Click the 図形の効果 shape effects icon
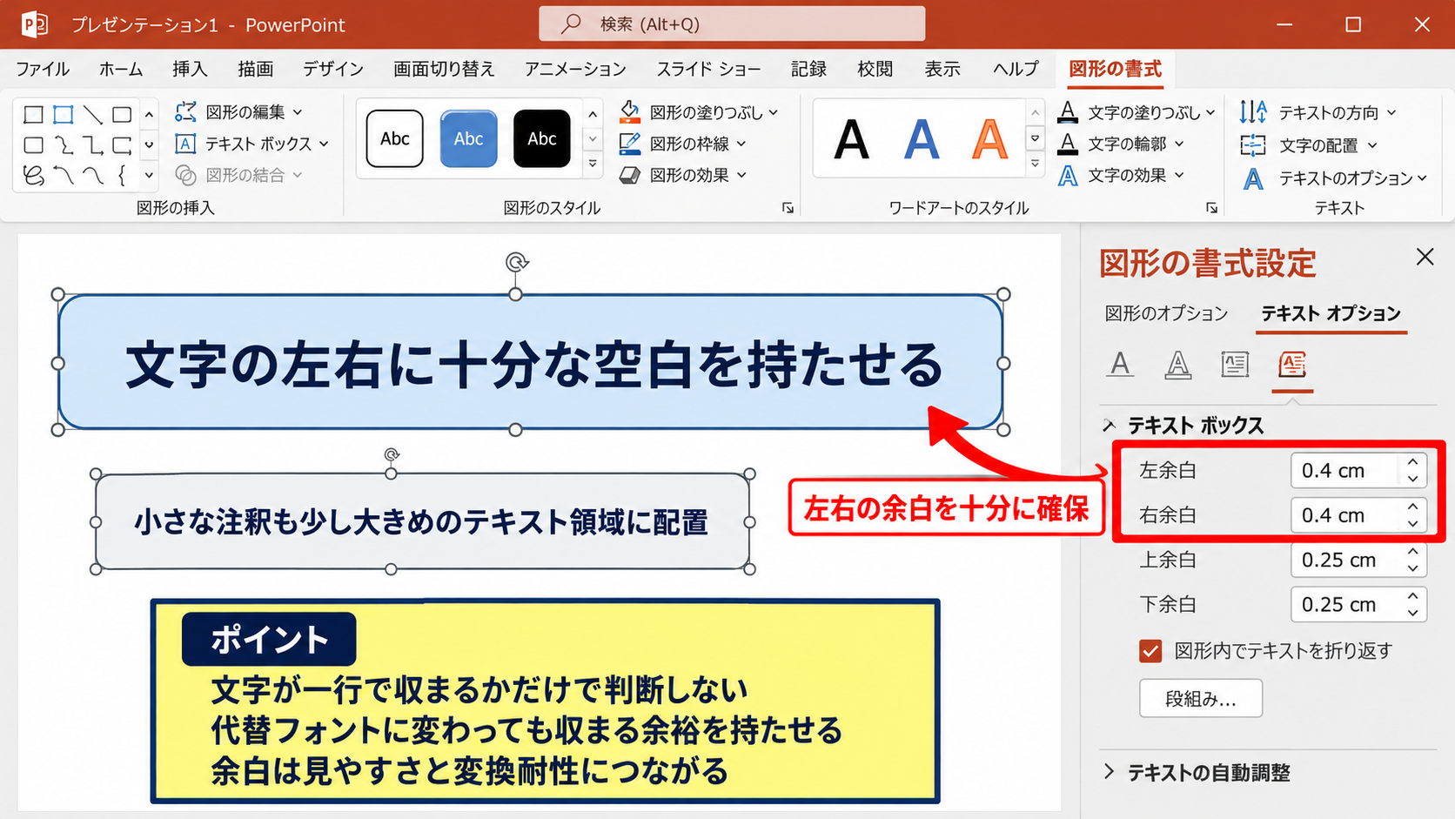This screenshot has width=1455, height=819. (x=630, y=175)
